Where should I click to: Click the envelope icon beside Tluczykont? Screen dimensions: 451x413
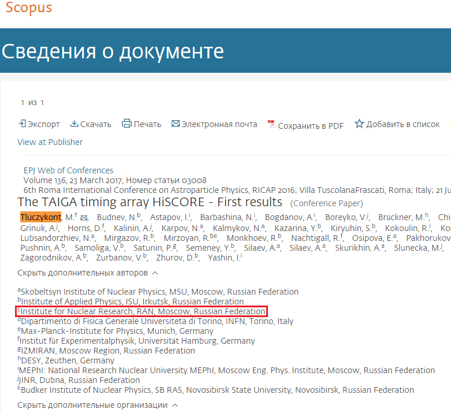click(x=84, y=218)
